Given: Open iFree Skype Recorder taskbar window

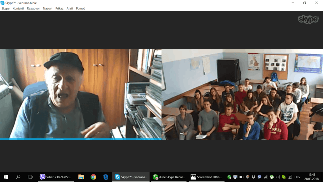Looking at the screenshot, I should 169,177.
